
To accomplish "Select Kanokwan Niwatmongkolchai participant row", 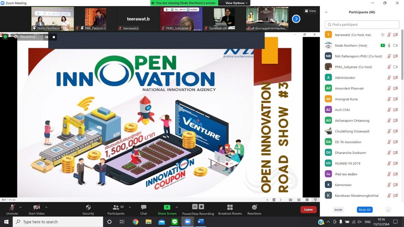I will pos(362,196).
